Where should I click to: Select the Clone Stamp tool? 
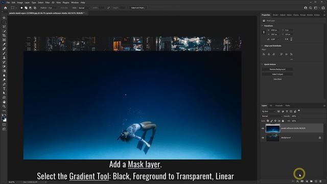[x=4, y=58]
